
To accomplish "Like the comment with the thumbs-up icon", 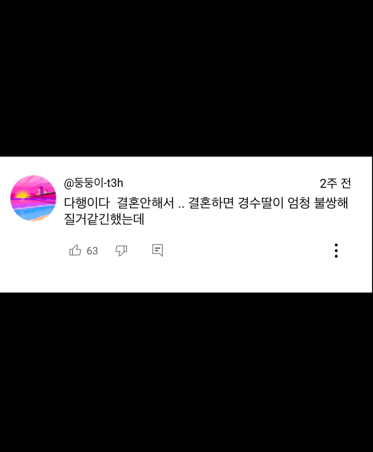I will point(75,250).
